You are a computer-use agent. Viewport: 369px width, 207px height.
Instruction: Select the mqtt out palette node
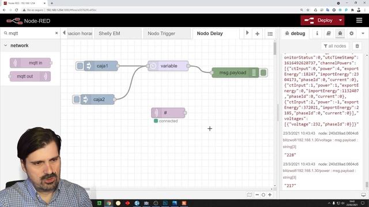pyautogui.click(x=30, y=76)
